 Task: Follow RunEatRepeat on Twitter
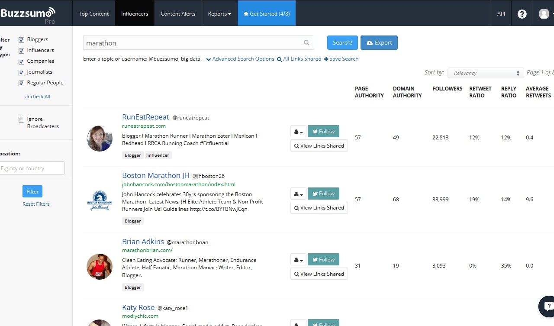pyautogui.click(x=323, y=132)
